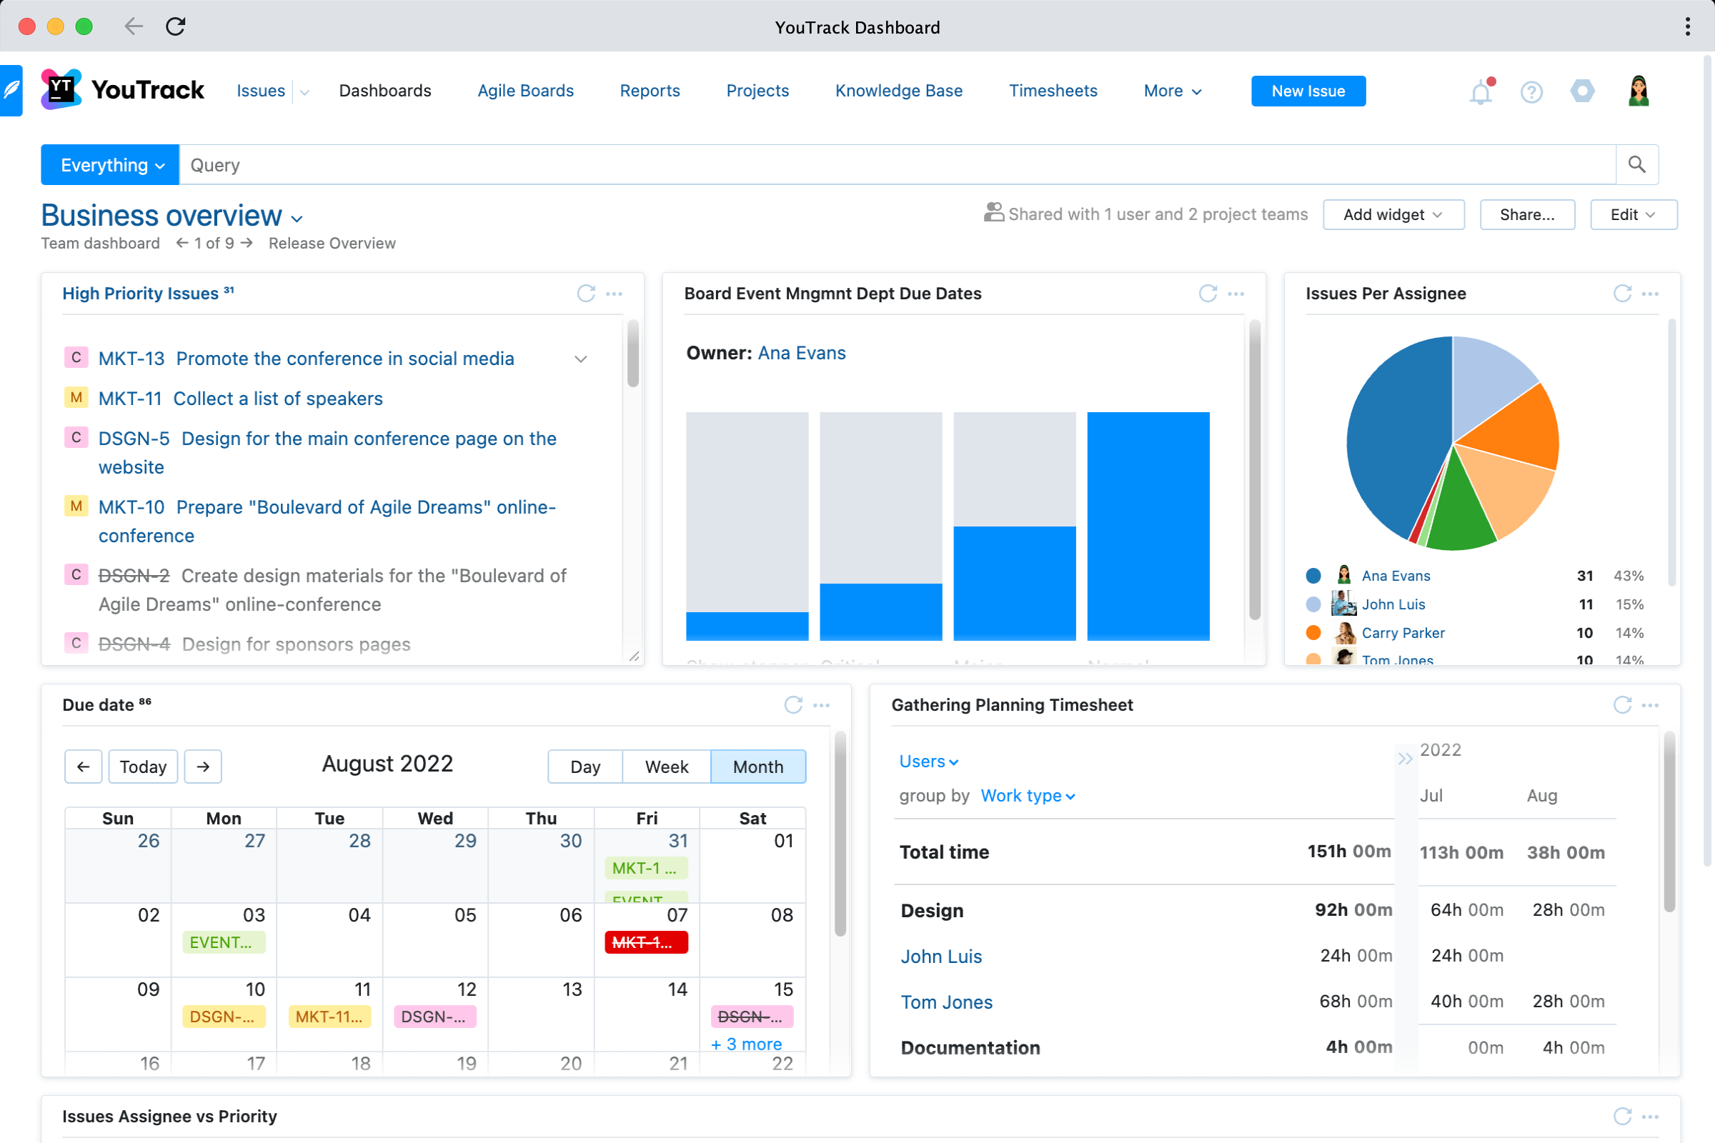Open Issues Per Assignee widget options menu
Viewport: 1715px width, 1143px height.
[1651, 294]
